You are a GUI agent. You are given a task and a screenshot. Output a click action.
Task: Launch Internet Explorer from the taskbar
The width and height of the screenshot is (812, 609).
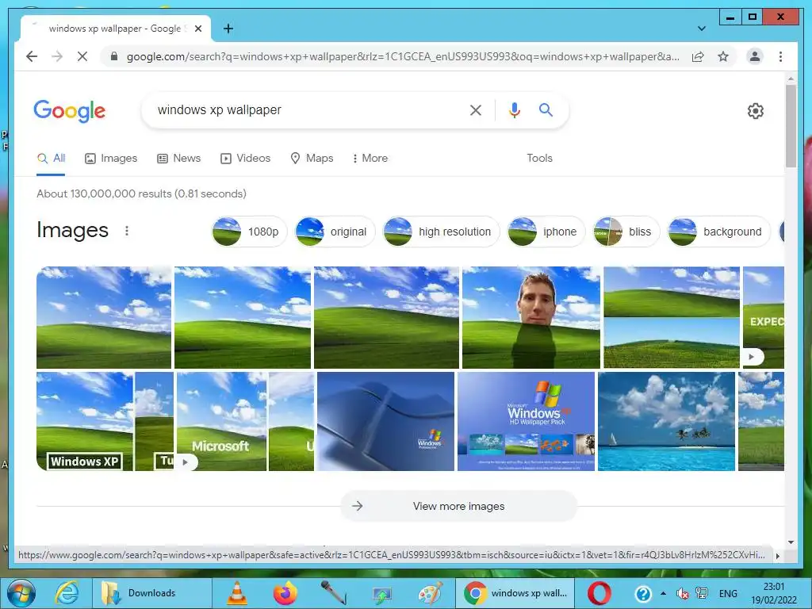click(x=67, y=593)
